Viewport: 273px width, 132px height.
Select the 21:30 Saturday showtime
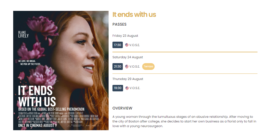[x=118, y=67]
